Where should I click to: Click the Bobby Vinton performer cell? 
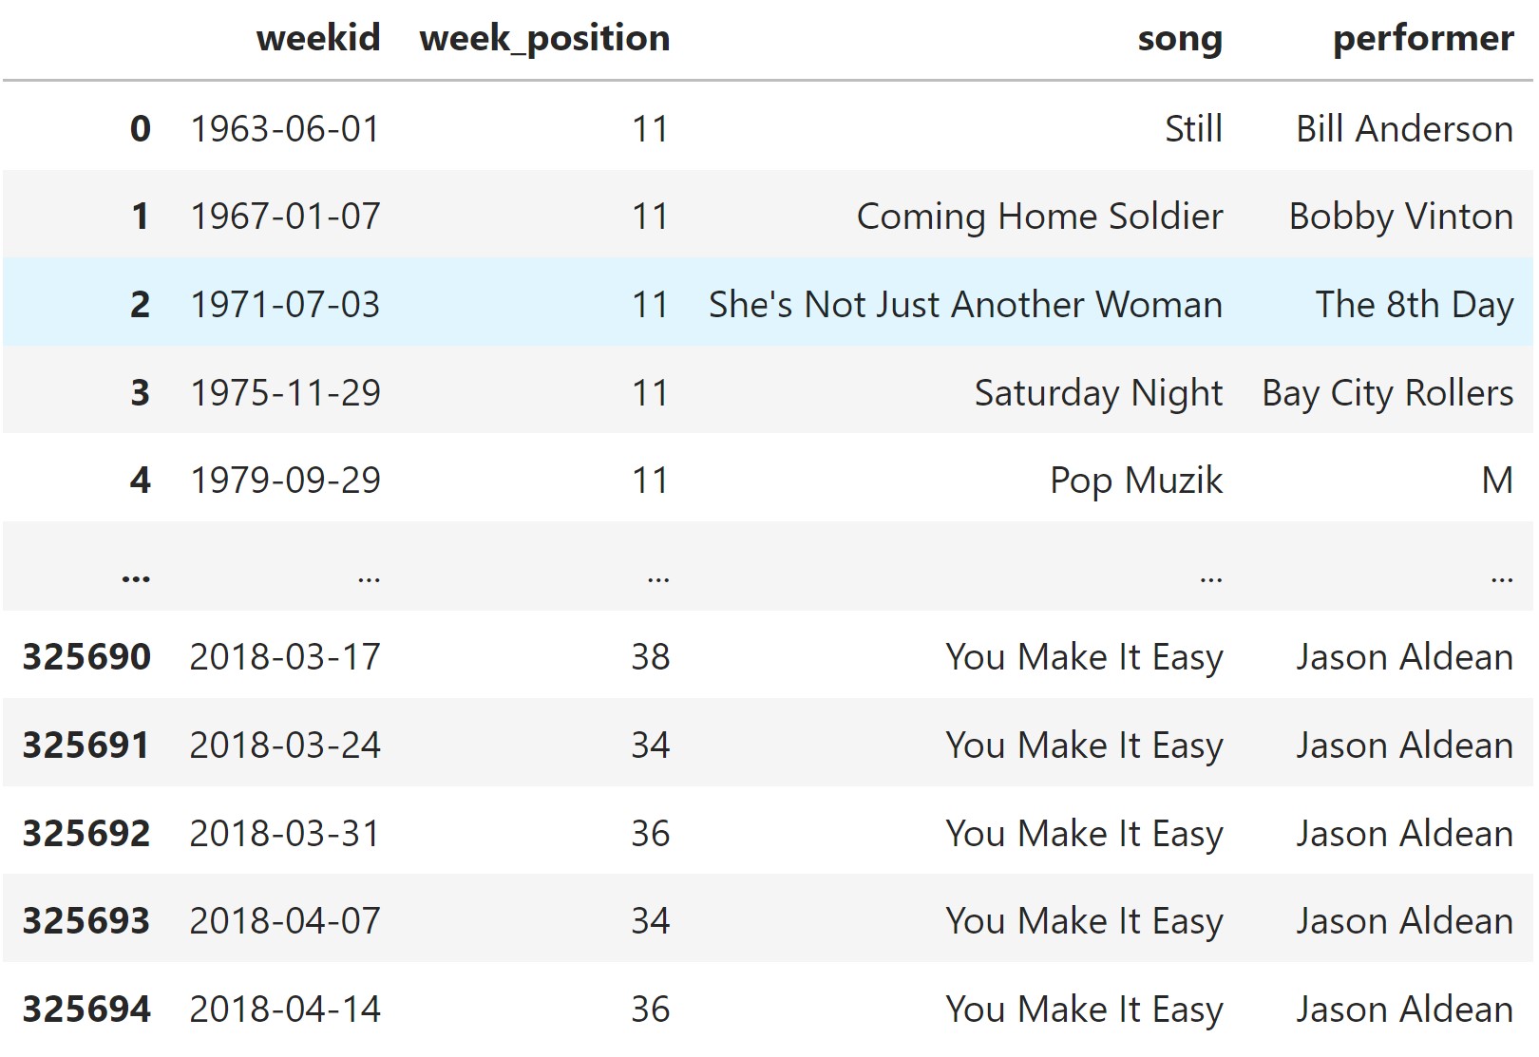tap(1401, 217)
